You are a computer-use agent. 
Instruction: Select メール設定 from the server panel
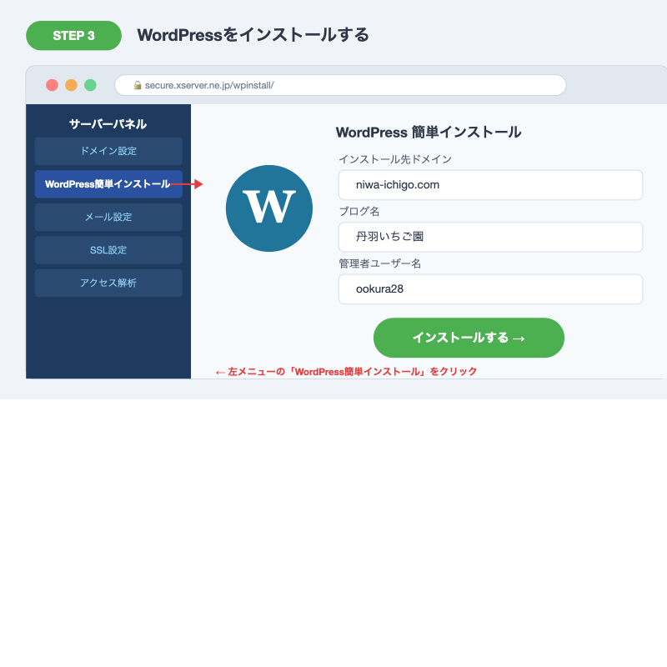tap(108, 217)
